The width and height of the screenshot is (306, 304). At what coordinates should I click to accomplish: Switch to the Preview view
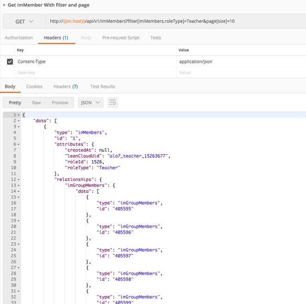click(x=60, y=103)
